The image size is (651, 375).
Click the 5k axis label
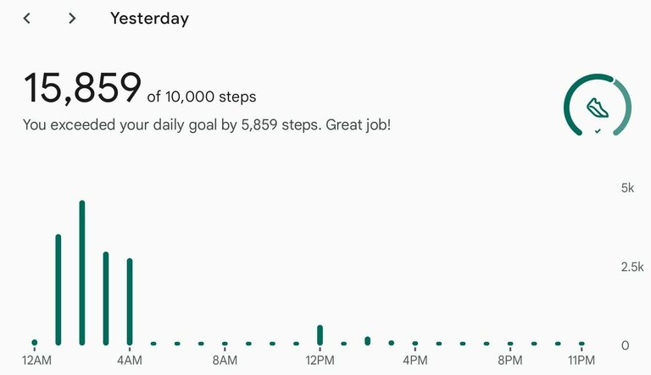[628, 188]
